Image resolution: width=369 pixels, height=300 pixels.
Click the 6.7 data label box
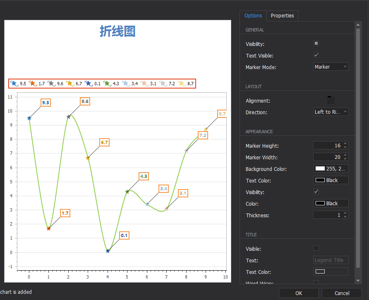click(x=105, y=142)
